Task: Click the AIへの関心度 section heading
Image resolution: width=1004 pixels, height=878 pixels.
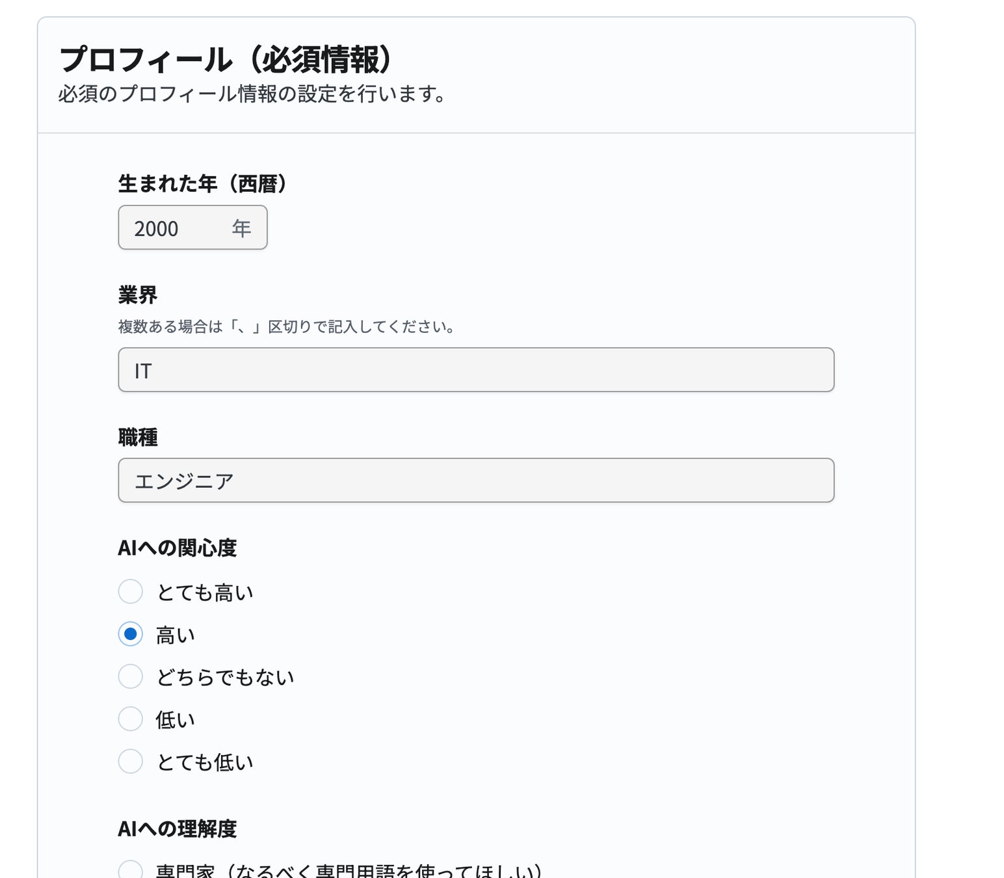Action: point(177,548)
